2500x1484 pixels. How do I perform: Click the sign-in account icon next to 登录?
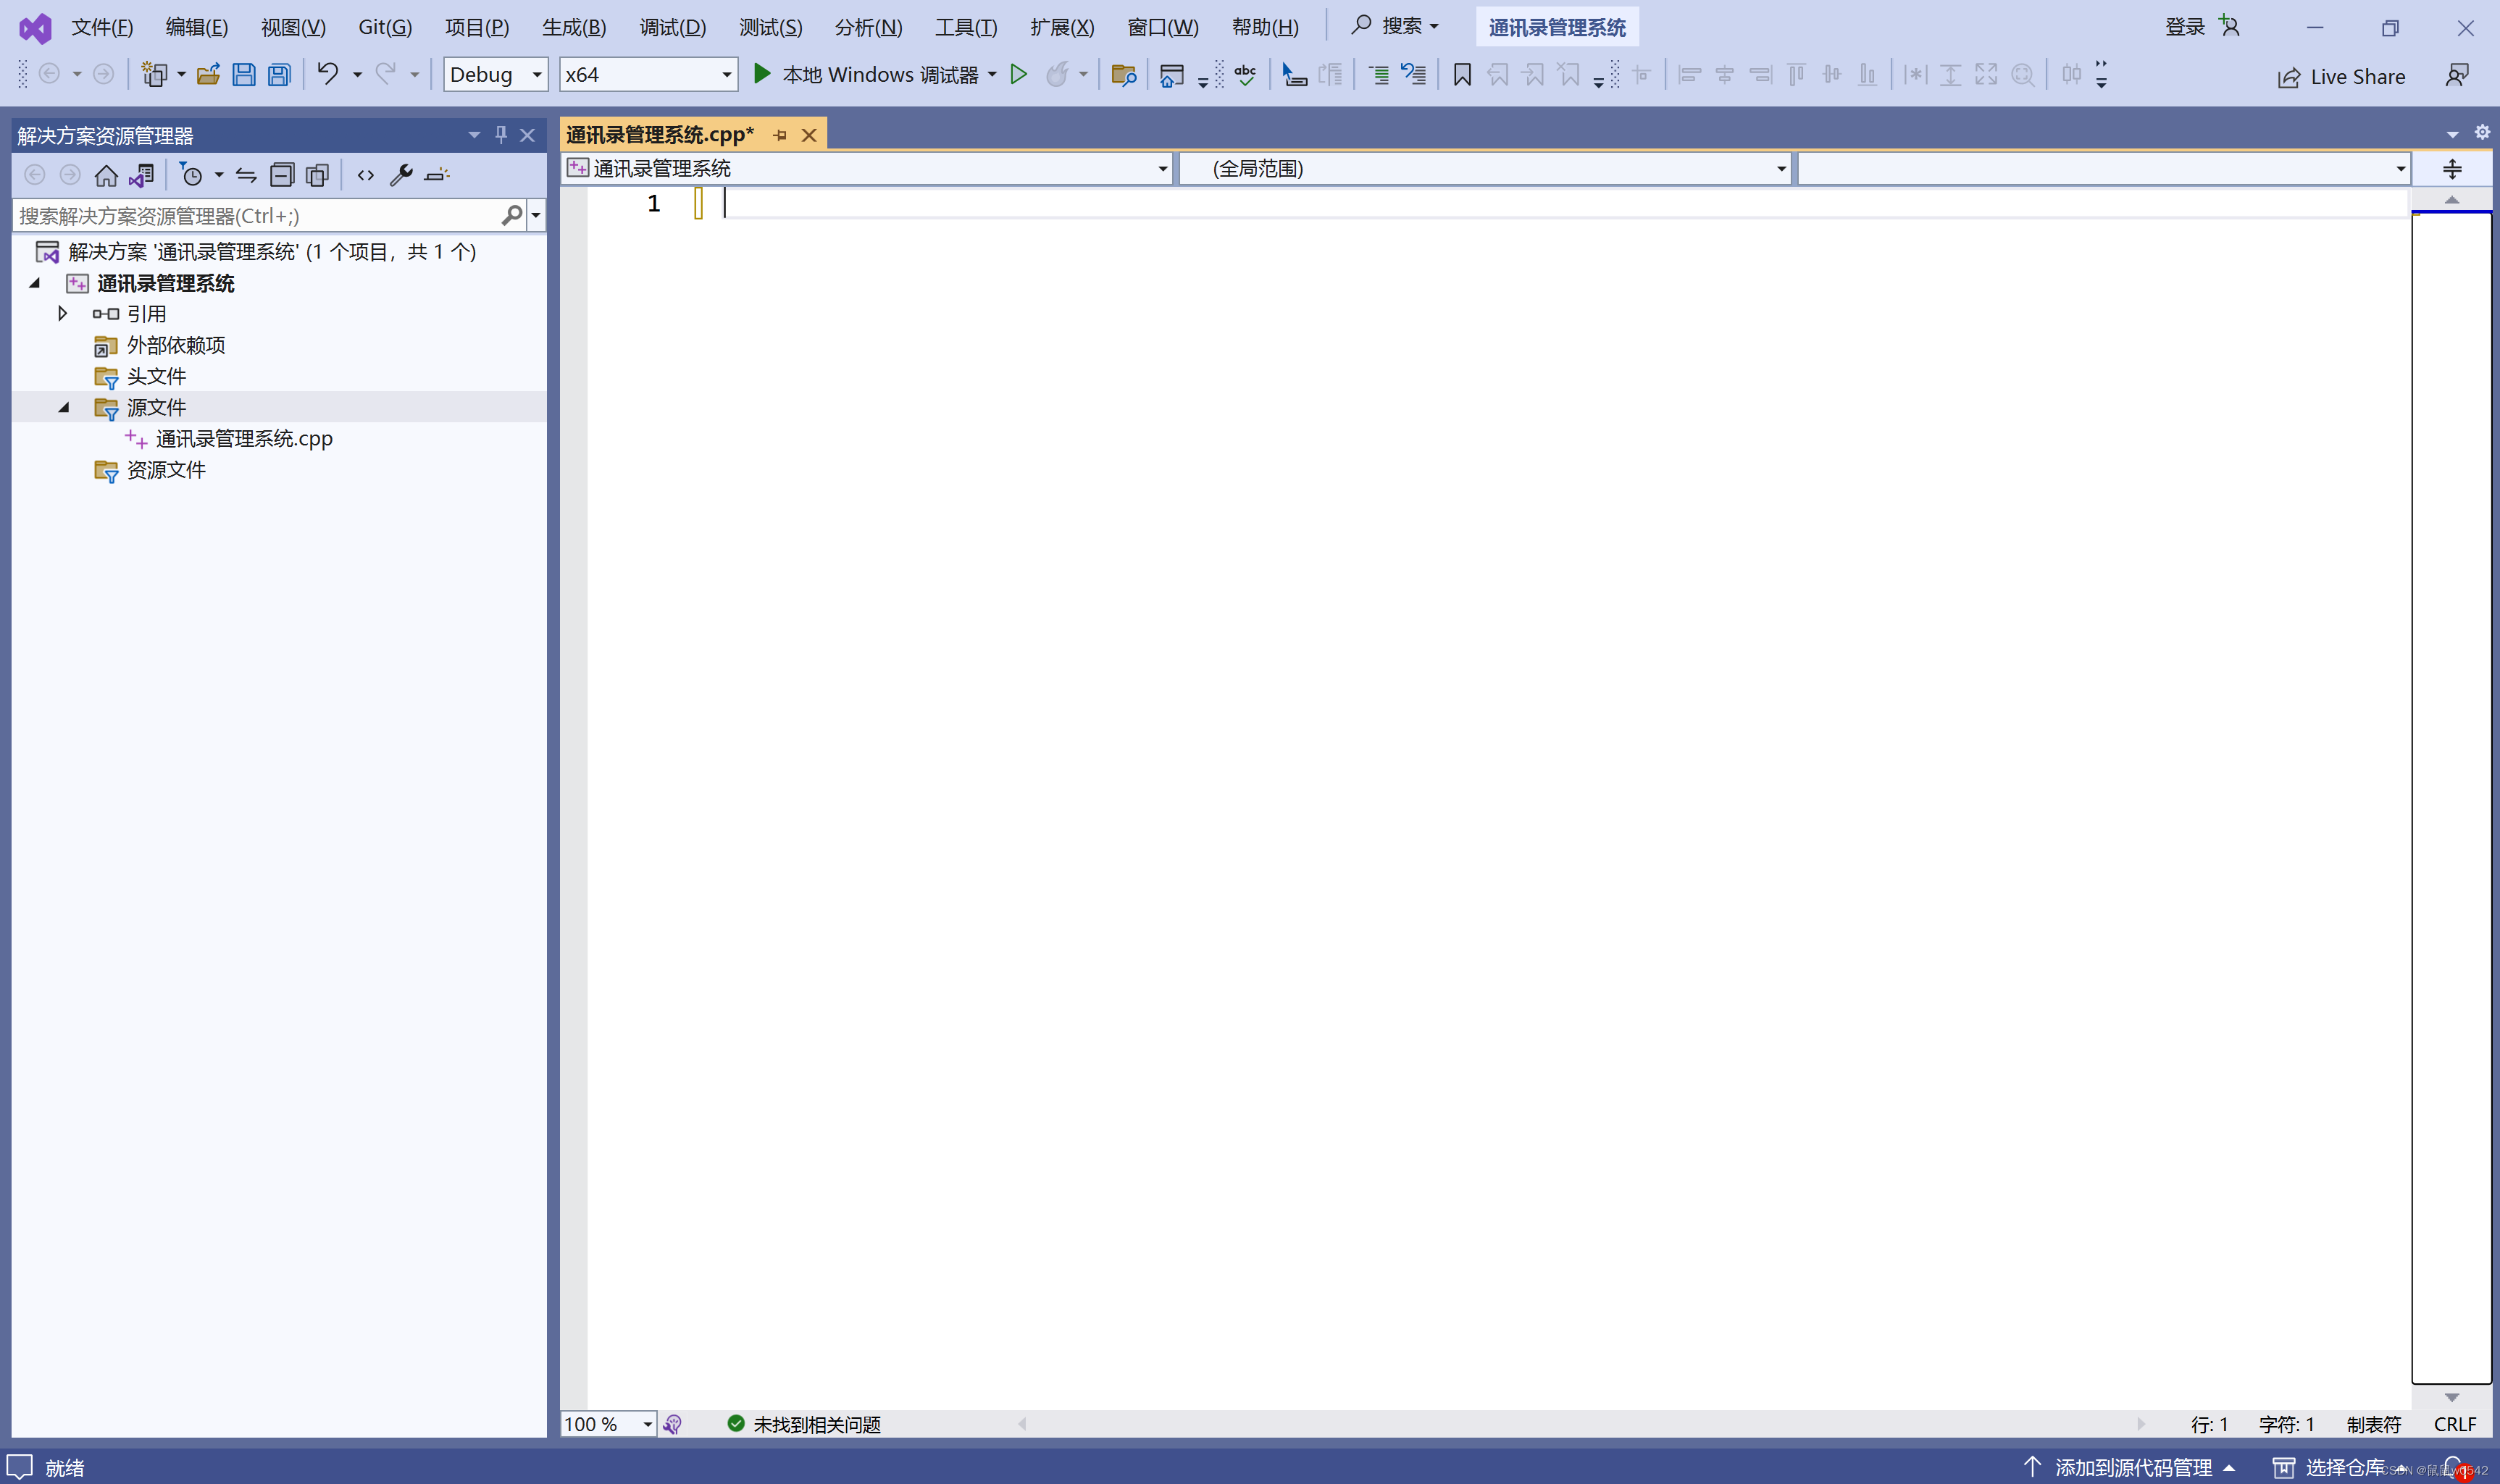(2230, 26)
